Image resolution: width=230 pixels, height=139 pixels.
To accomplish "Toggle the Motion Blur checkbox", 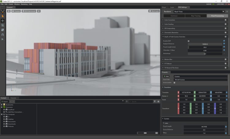I will coord(225,59).
